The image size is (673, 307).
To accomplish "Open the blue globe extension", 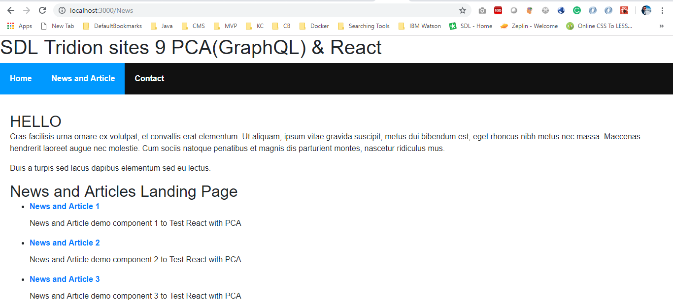I will 561,10.
